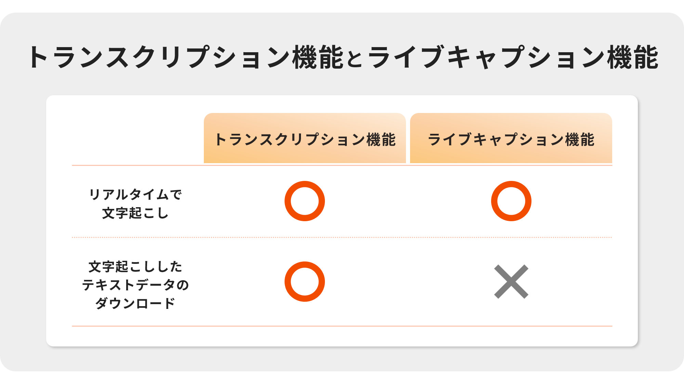Click ライブキャプション機能 in the main title

pos(513,57)
